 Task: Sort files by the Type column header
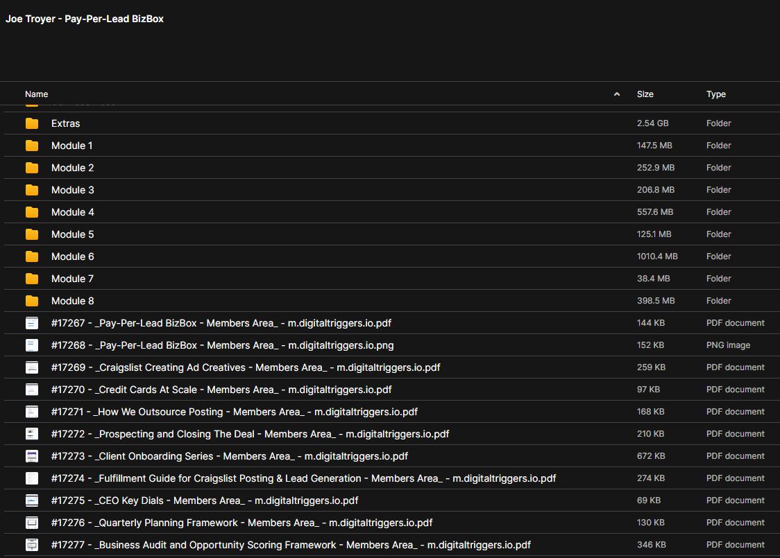click(x=715, y=94)
